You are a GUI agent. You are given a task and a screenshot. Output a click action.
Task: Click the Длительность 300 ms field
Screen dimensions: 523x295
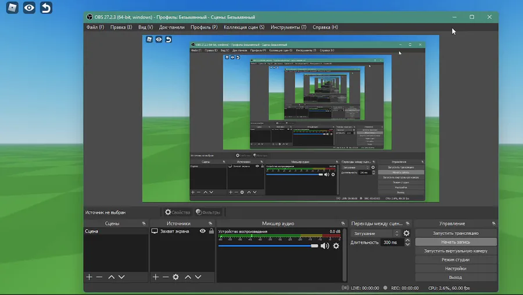(x=392, y=242)
